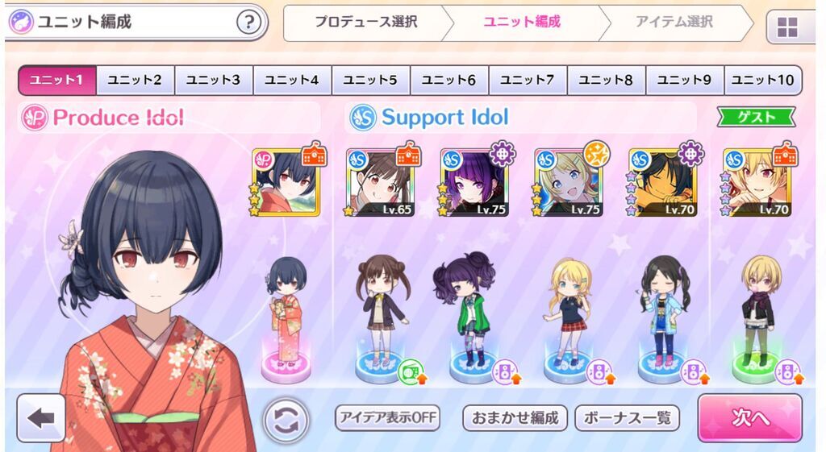
Task: Click the おまかせ編成 auto-formation button
Action: [515, 418]
